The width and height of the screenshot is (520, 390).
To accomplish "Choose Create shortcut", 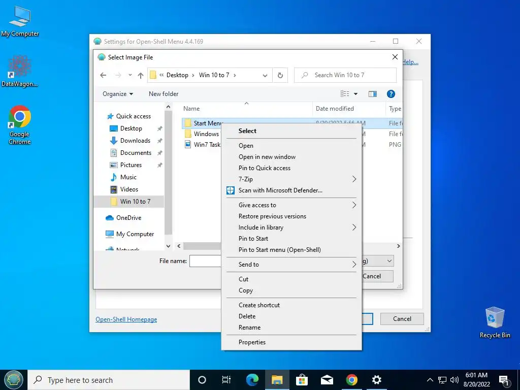I will [x=291, y=305].
